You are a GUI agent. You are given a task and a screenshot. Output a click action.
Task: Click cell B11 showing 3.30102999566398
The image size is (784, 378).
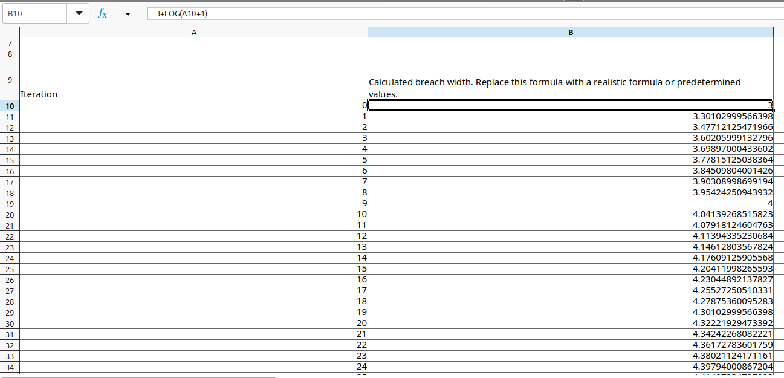click(570, 116)
